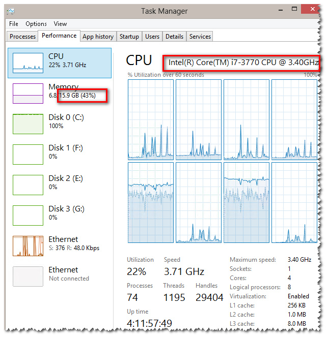This screenshot has height=338, width=328.
Task: Select the CPU mini graph thumbnail
Action: pyautogui.click(x=28, y=63)
